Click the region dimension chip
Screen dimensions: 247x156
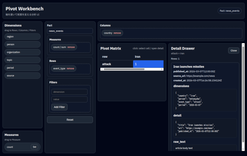pyautogui.click(x=22, y=37)
